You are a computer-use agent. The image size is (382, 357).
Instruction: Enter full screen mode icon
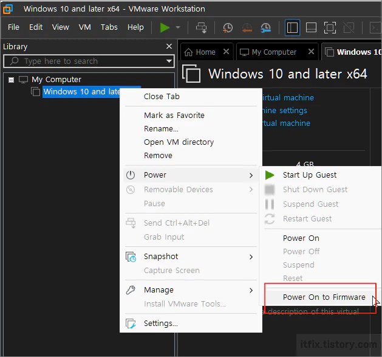click(330, 27)
